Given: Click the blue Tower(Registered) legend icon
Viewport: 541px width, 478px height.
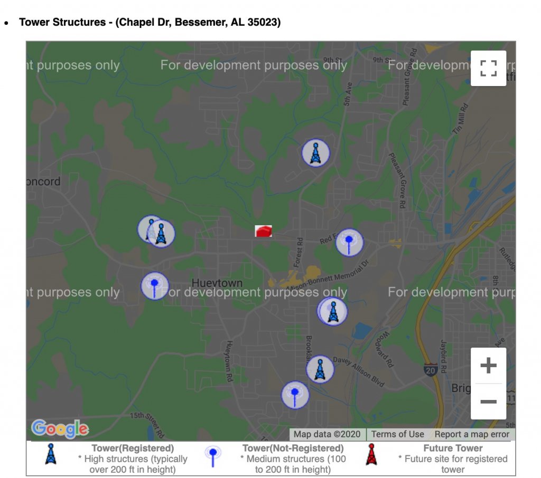Looking at the screenshot, I should 51,454.
